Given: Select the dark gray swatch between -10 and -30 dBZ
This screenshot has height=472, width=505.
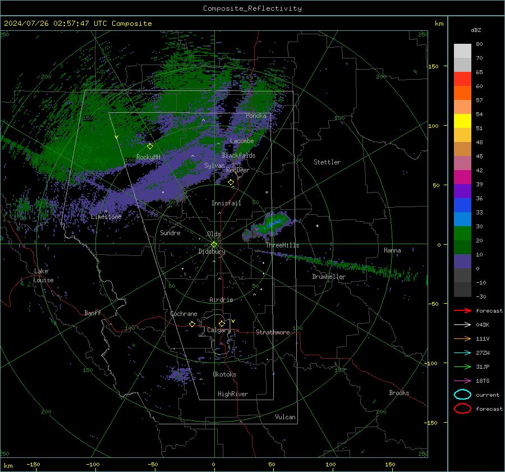Looking at the screenshot, I should [x=462, y=290].
